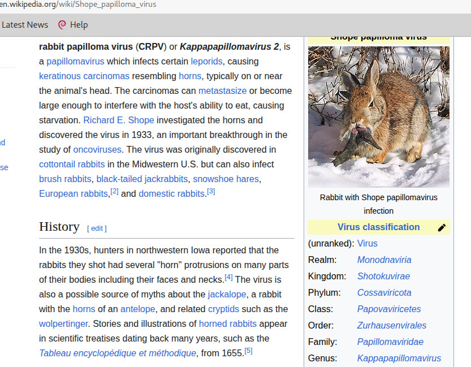Follow the black-tailed jackrabbits link
The height and width of the screenshot is (367, 471).
click(142, 179)
